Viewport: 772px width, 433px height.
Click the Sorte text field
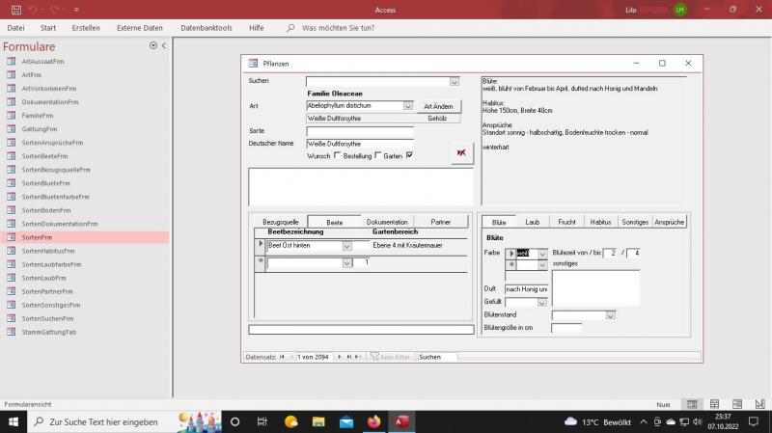click(x=360, y=131)
